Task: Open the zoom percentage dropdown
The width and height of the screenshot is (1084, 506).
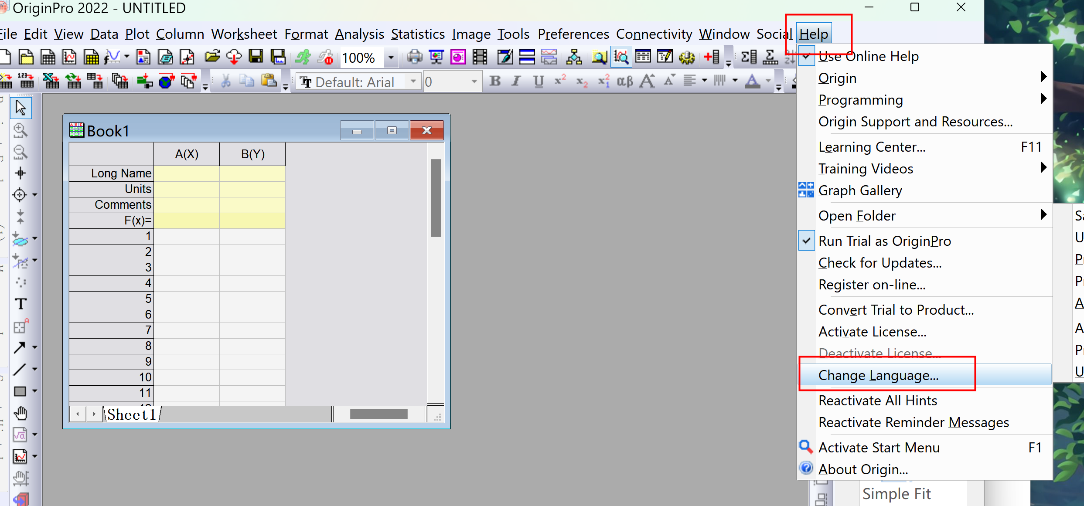Action: click(x=391, y=57)
